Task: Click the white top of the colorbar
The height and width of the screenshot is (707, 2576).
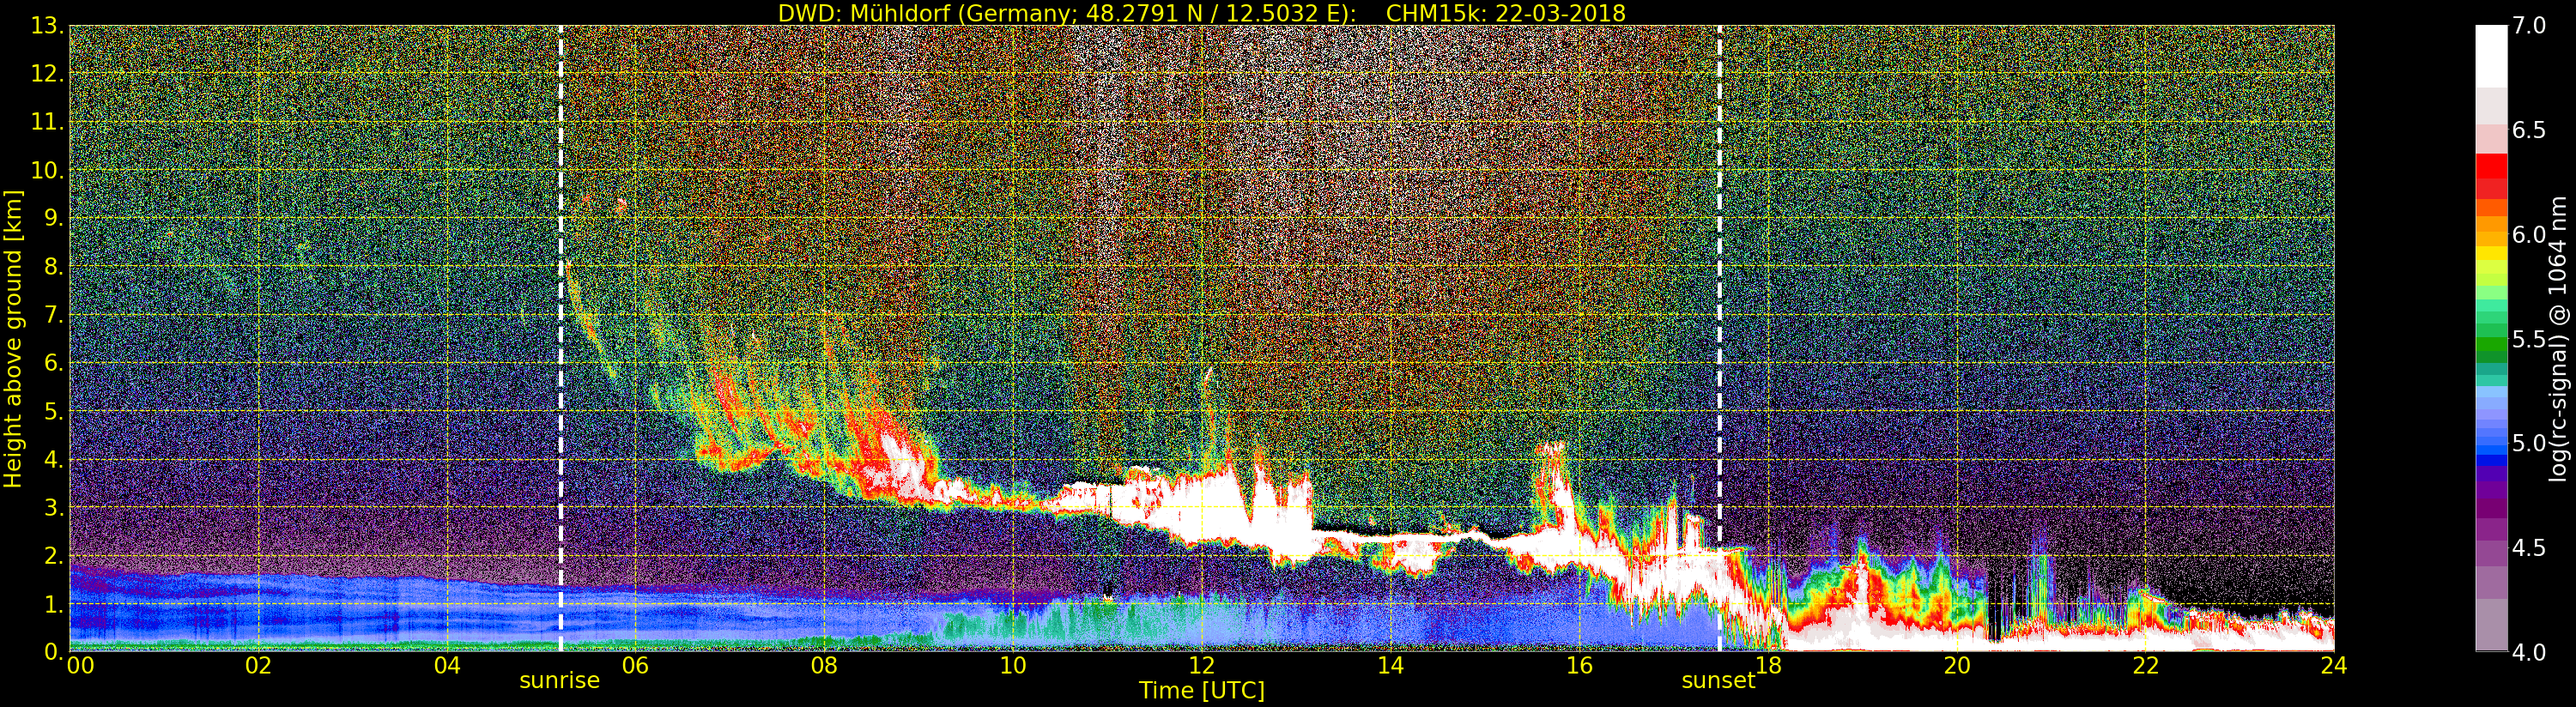Action: tap(2491, 55)
